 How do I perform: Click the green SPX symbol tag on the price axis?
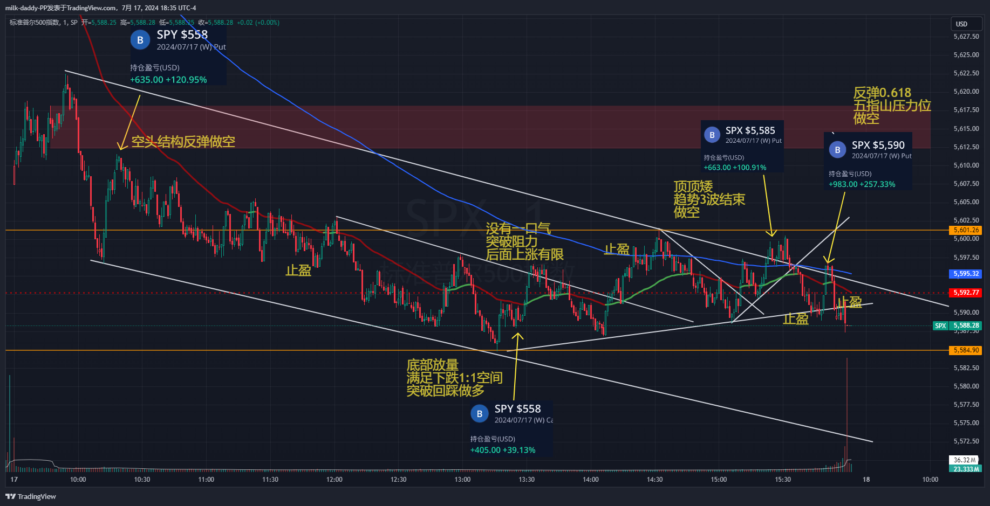tap(940, 325)
